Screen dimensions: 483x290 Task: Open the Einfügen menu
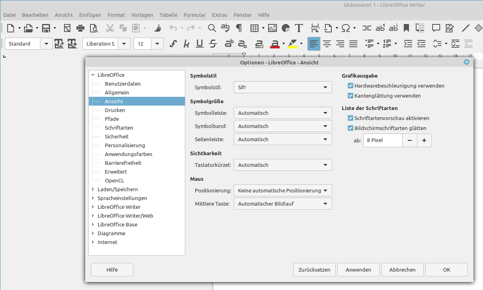tap(90, 15)
